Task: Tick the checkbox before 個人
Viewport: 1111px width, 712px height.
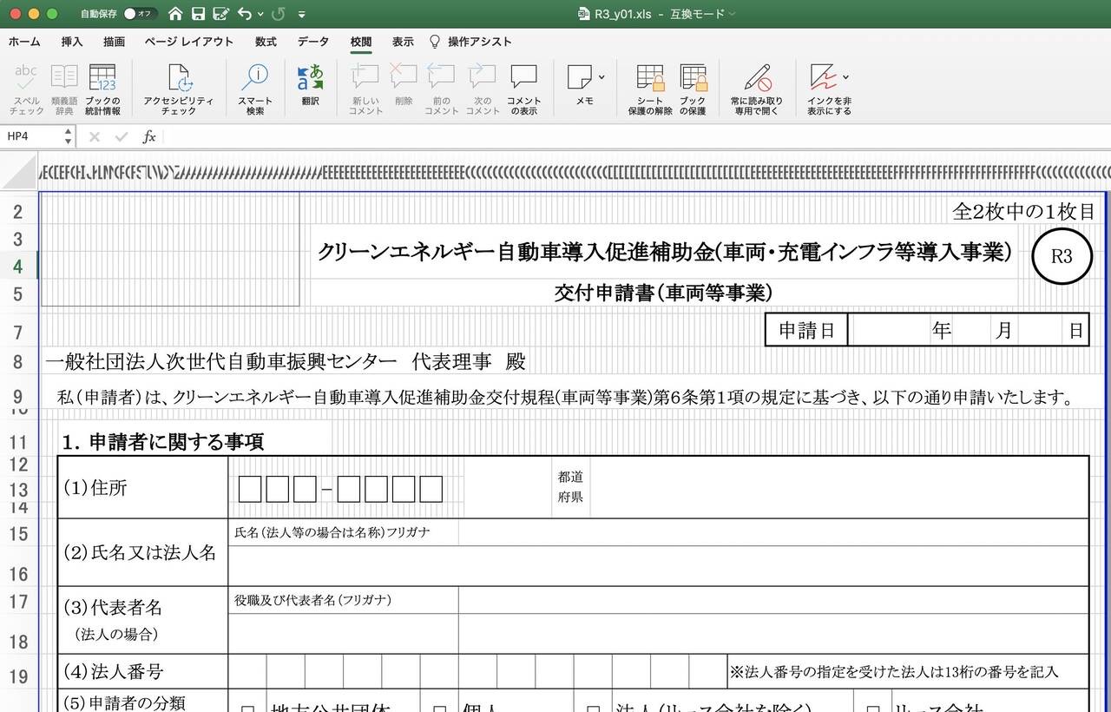Action: point(440,709)
